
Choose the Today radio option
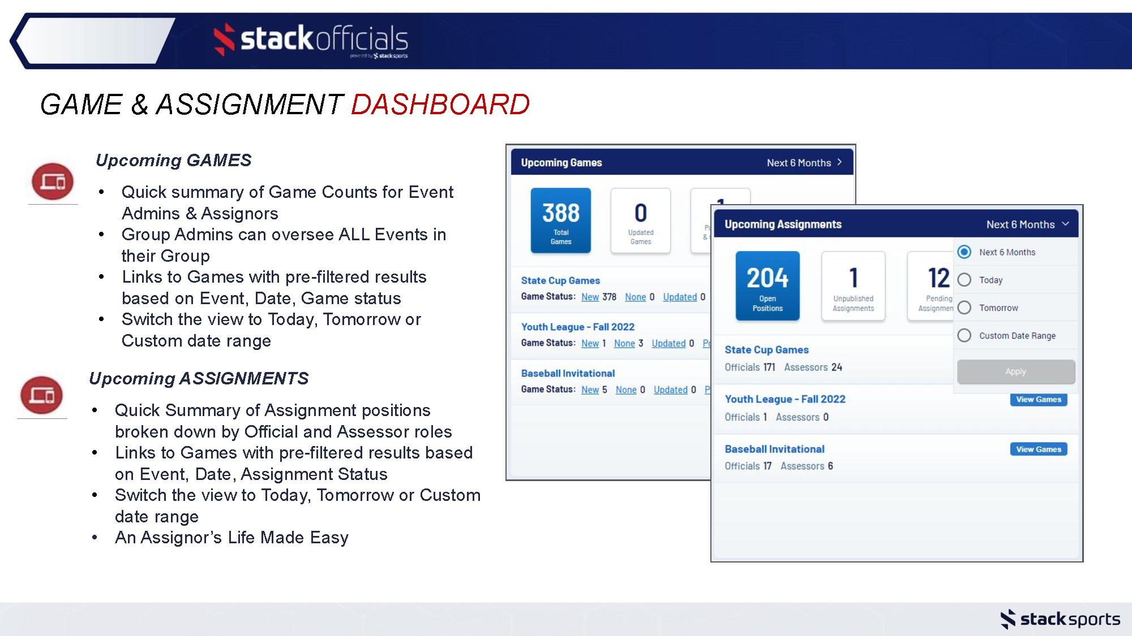964,280
